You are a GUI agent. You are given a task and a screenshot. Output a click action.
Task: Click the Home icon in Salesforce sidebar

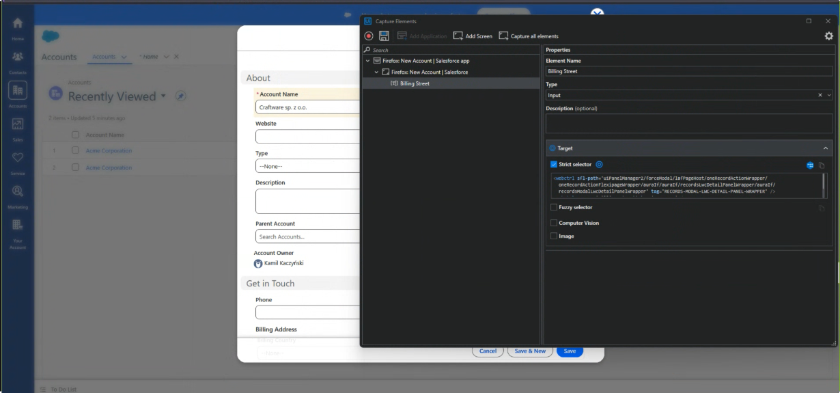17,23
